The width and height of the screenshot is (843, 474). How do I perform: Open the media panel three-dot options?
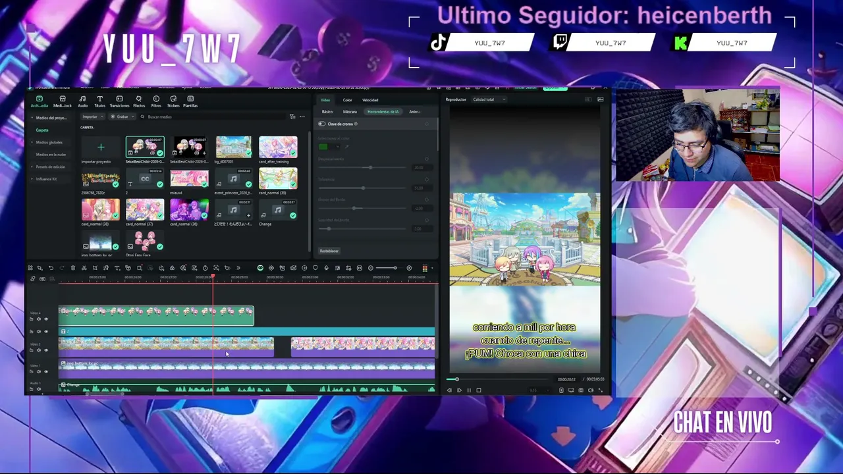pos(302,117)
